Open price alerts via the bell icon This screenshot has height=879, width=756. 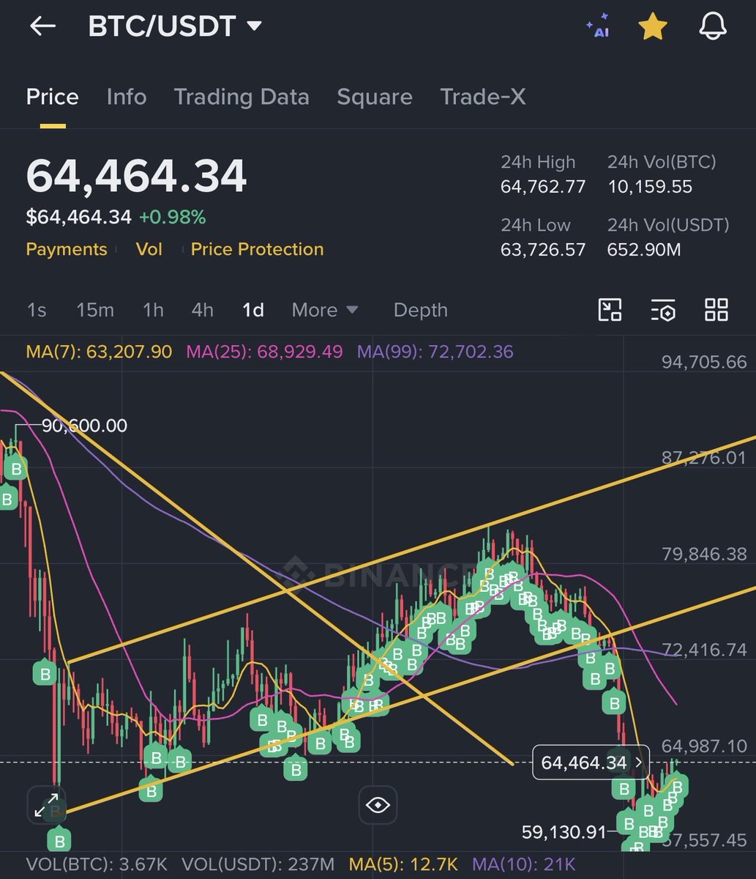(713, 26)
